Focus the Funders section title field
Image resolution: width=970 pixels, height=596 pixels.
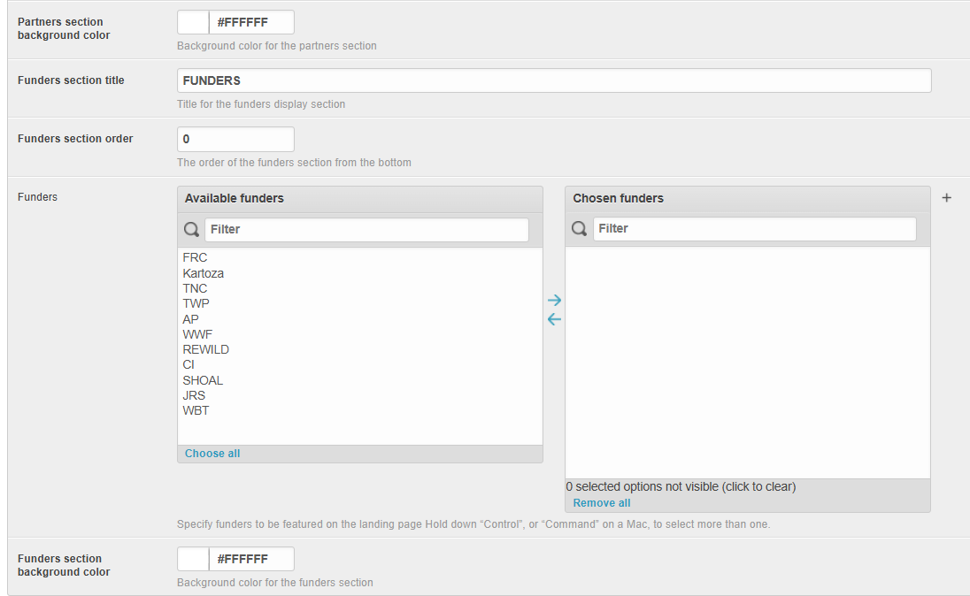(x=554, y=80)
